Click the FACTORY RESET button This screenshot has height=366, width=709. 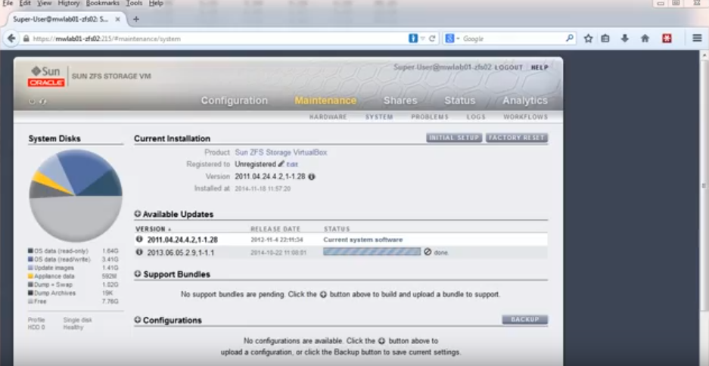(x=517, y=138)
